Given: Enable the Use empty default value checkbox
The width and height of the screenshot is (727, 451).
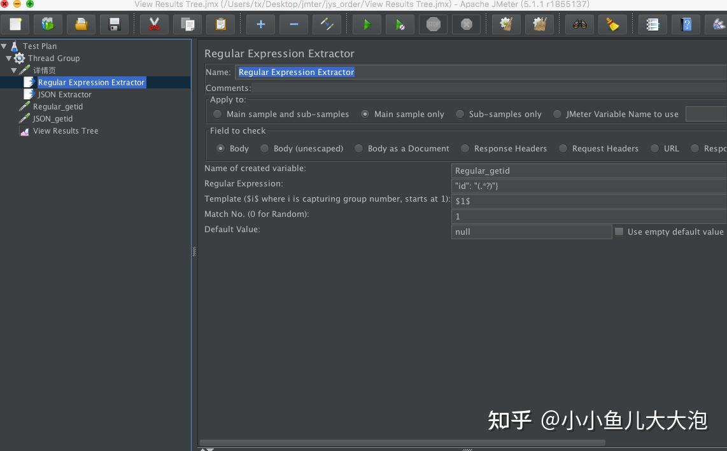Looking at the screenshot, I should (619, 232).
